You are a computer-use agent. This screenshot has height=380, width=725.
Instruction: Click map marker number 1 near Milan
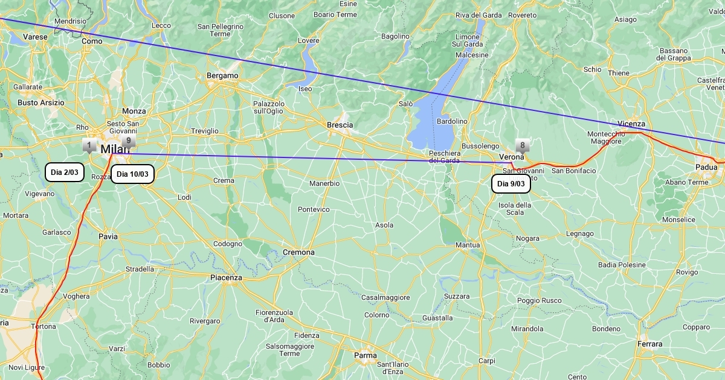[x=89, y=145]
